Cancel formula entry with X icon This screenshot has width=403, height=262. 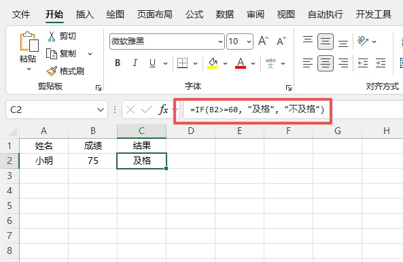pos(130,110)
